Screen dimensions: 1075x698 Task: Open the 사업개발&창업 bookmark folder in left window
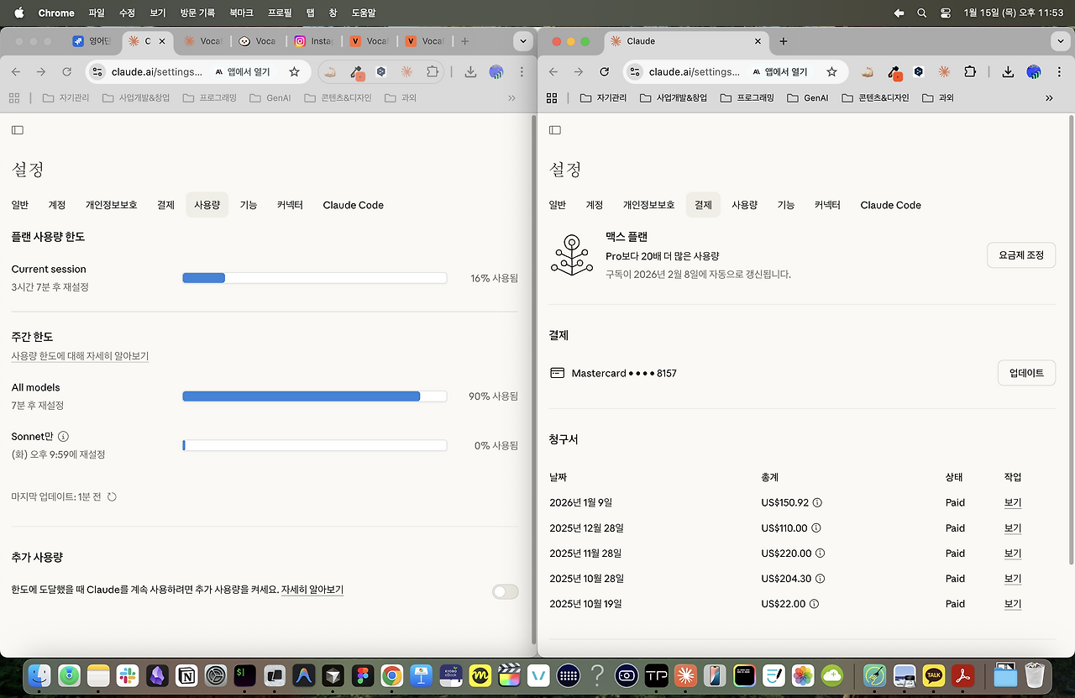(136, 98)
